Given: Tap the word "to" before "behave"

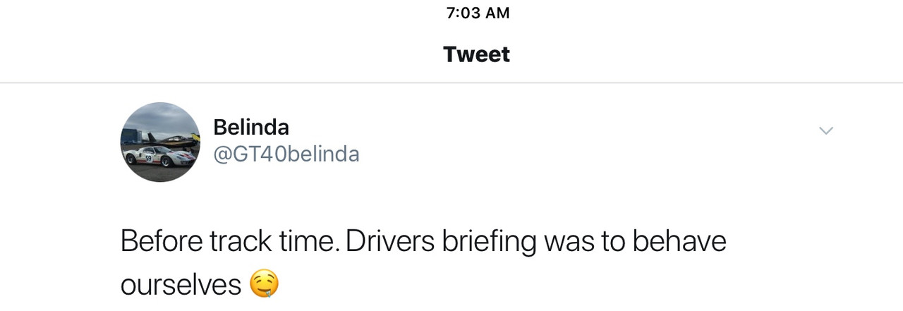Looking at the screenshot, I should coord(614,242).
